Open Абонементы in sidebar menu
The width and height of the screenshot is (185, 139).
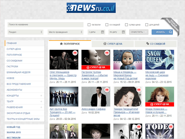[x=25, y=90]
